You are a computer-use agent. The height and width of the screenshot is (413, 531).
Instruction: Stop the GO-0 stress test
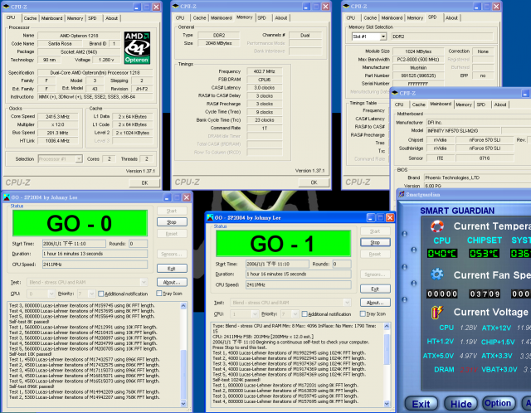[x=172, y=222]
